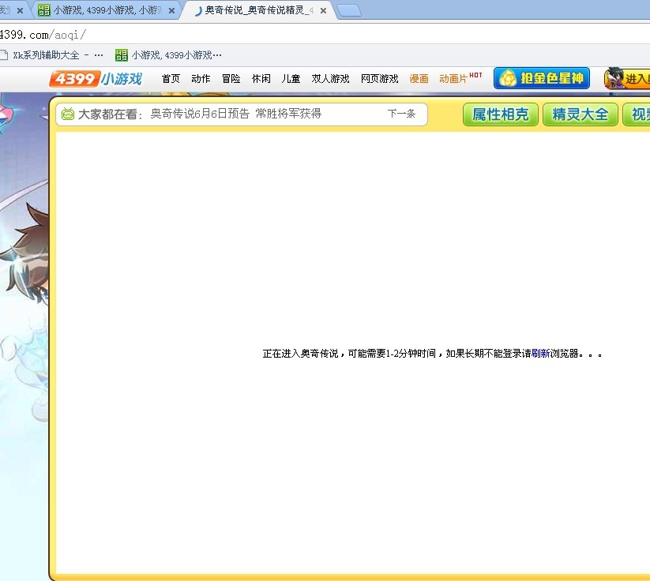Click the 属性相克 green button

[500, 114]
